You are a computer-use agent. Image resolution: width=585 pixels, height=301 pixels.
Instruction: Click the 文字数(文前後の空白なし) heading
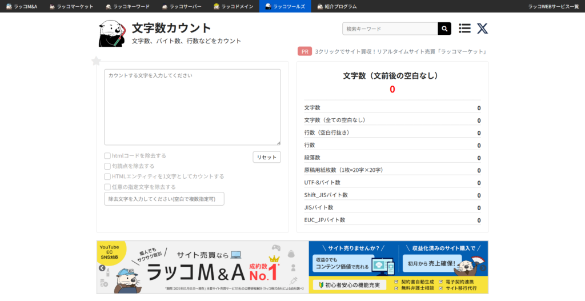[x=392, y=76]
